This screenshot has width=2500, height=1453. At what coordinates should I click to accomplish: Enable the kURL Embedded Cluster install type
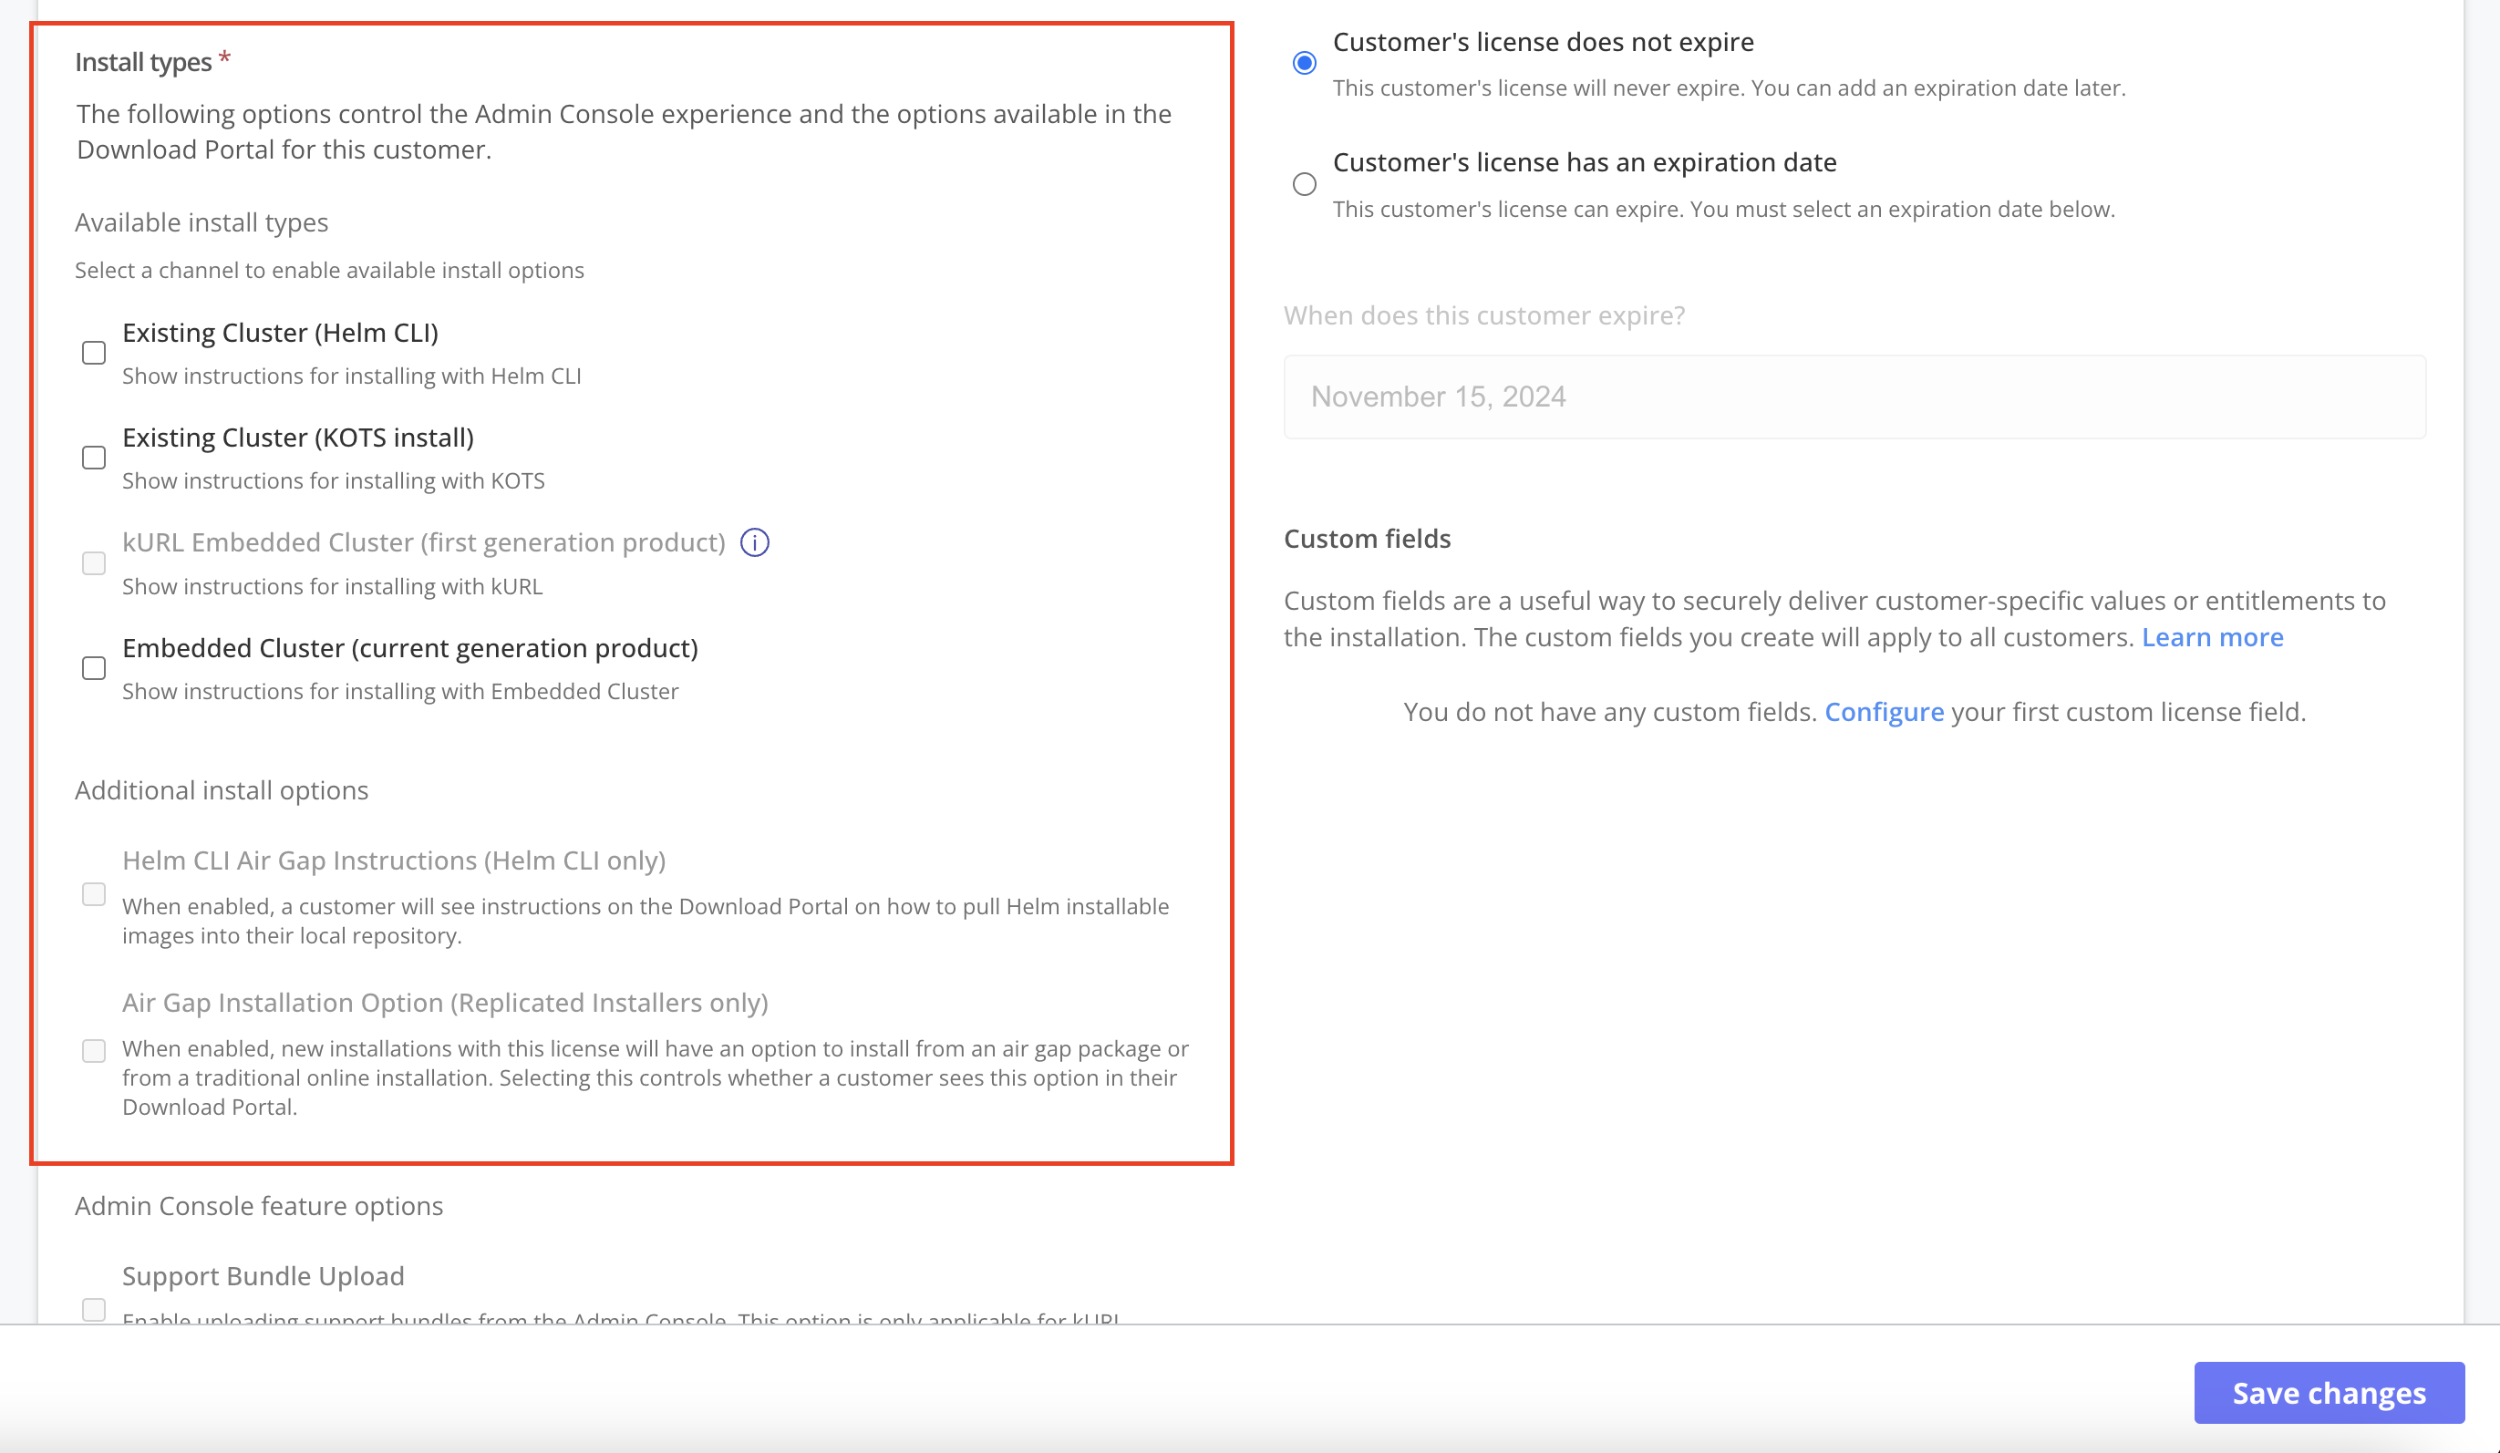(93, 562)
